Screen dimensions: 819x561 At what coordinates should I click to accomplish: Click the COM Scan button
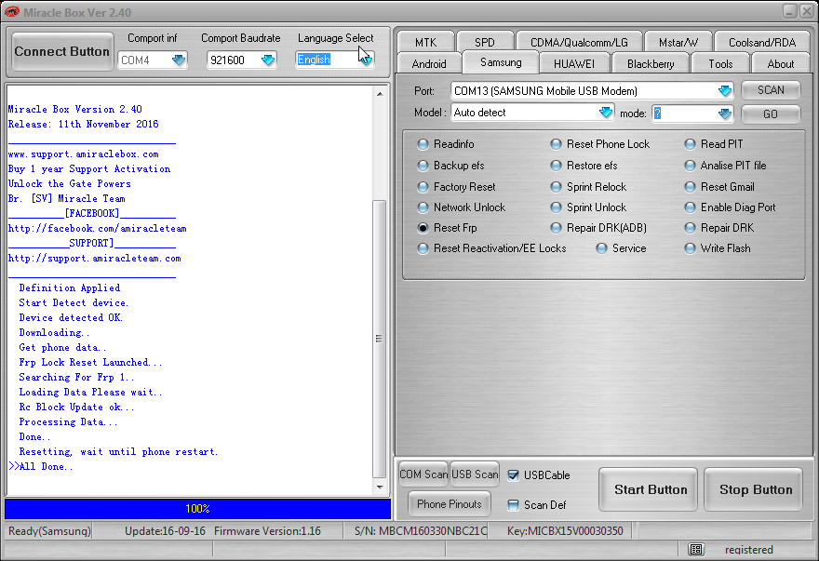(423, 474)
